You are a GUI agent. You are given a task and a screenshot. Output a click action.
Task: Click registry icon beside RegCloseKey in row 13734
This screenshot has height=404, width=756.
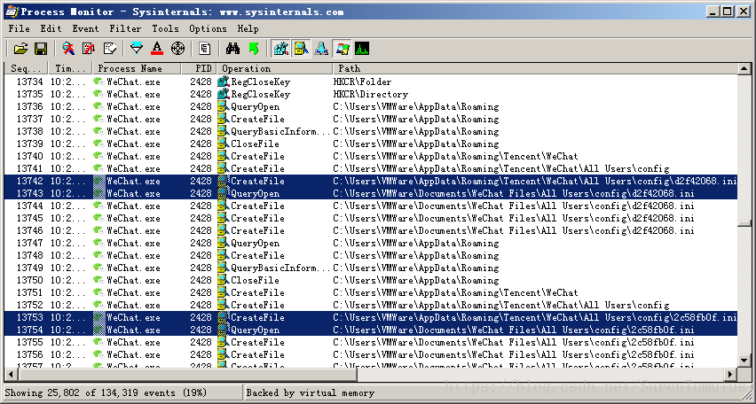224,82
